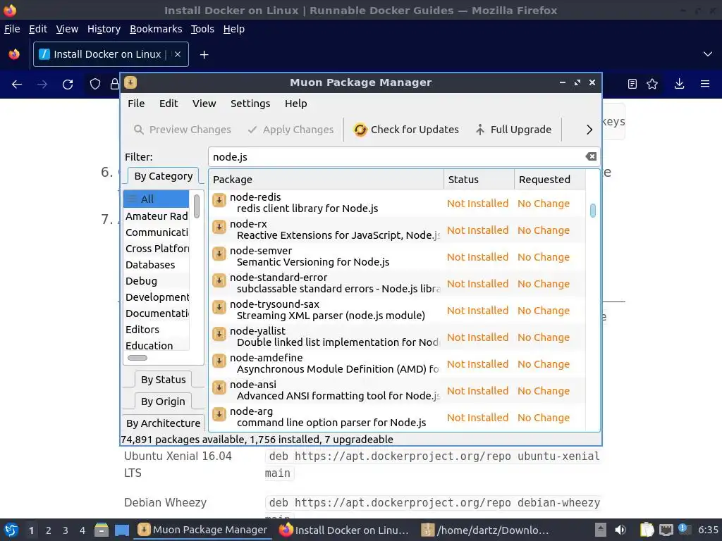Screen dimensions: 722x541
Task: Switch to the By Origin tab
Action: tap(163, 401)
